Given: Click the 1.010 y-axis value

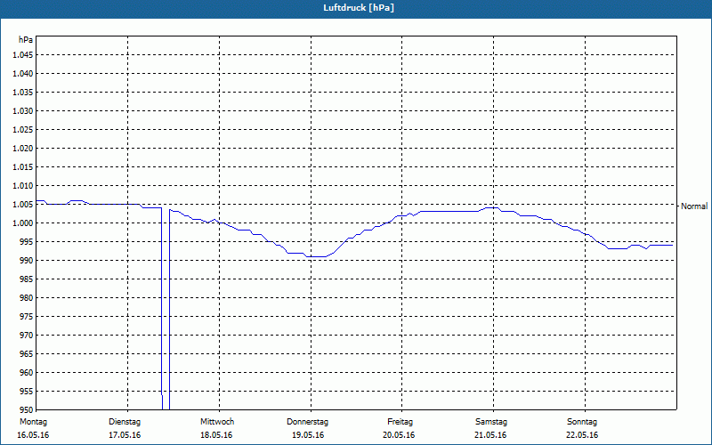Looking at the screenshot, I should tap(23, 186).
